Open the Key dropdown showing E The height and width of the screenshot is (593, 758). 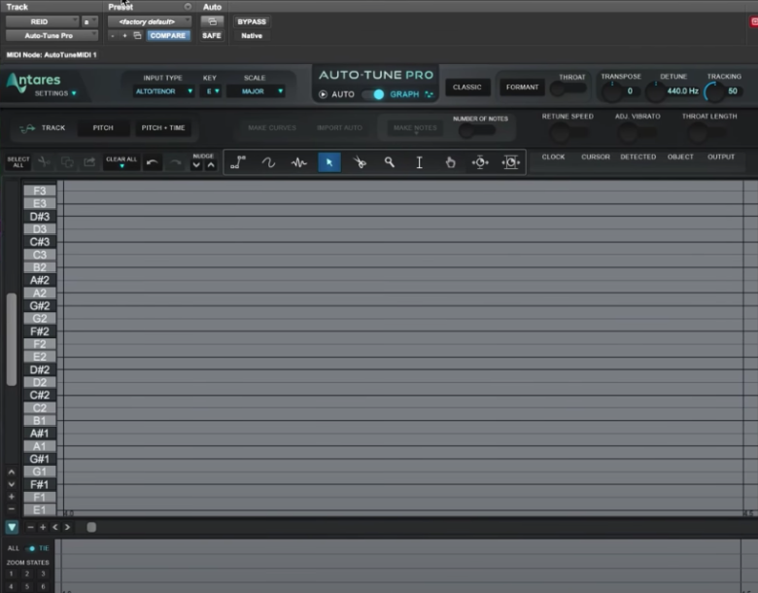(211, 91)
